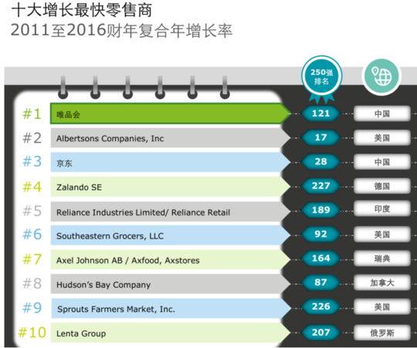This screenshot has width=417, height=348.
Task: Click the Zalando SE row
Action: coord(171,187)
